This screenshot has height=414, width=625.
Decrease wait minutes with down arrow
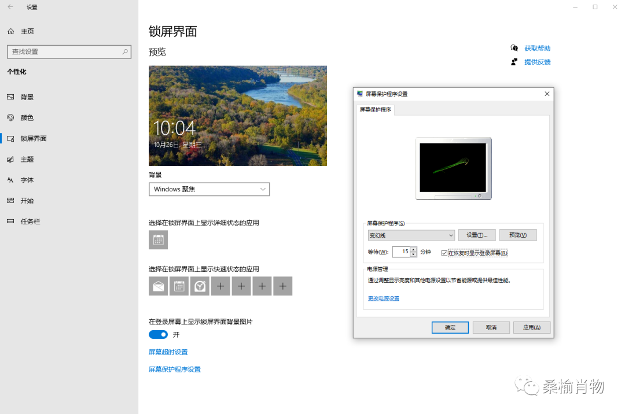pyautogui.click(x=413, y=254)
